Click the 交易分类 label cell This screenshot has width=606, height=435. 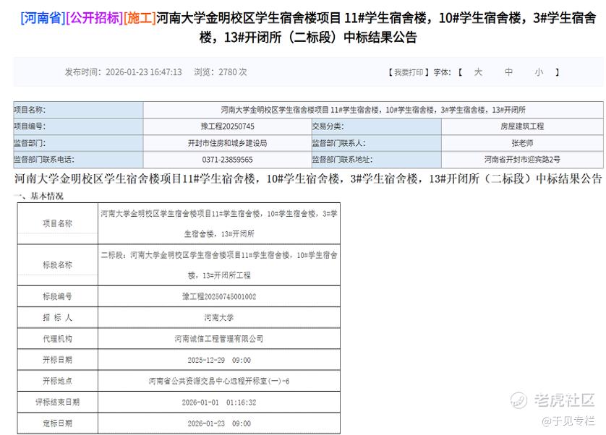pyautogui.click(x=377, y=126)
